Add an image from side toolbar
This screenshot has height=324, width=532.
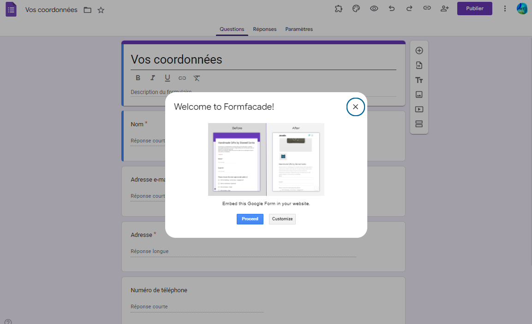(419, 94)
